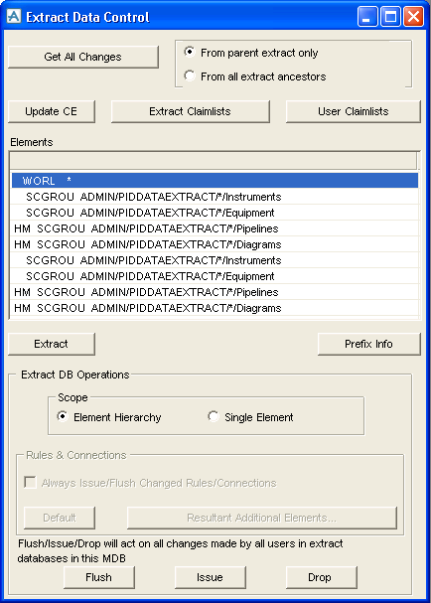This screenshot has height=603, width=431.
Task: Toggle Always Issue/Flush Changed Rules/Connections checkbox
Action: tap(30, 482)
